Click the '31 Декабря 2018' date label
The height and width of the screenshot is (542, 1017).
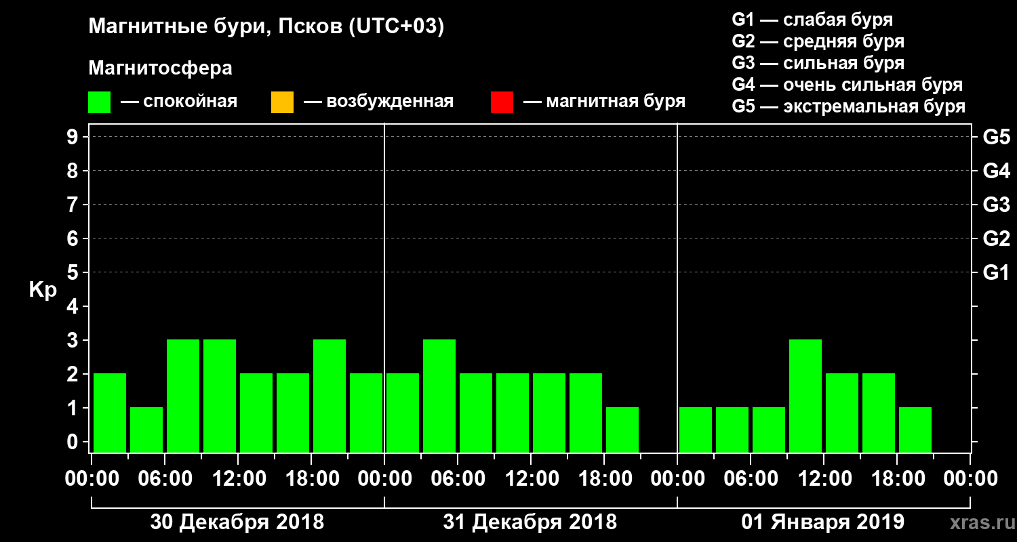point(530,522)
